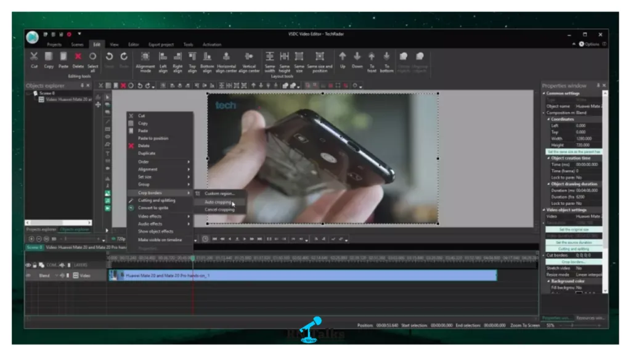631x355 pixels.
Task: Click the Same height layout tool
Action: pos(285,56)
